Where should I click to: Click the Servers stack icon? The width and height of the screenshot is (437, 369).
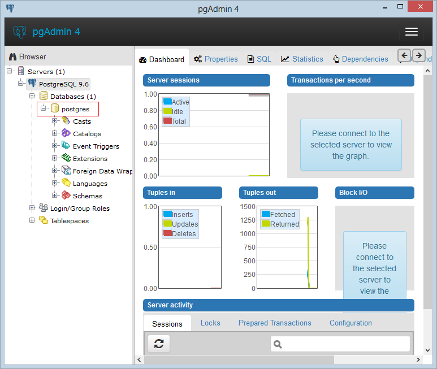(21, 71)
